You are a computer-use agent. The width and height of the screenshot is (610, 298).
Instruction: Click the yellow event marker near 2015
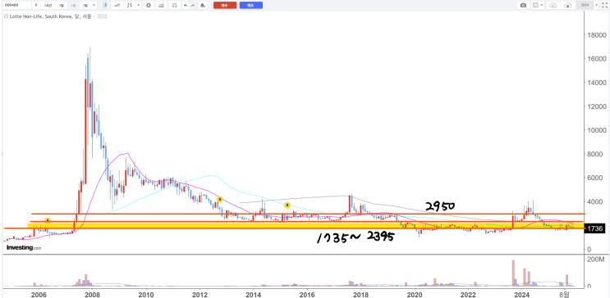287,205
